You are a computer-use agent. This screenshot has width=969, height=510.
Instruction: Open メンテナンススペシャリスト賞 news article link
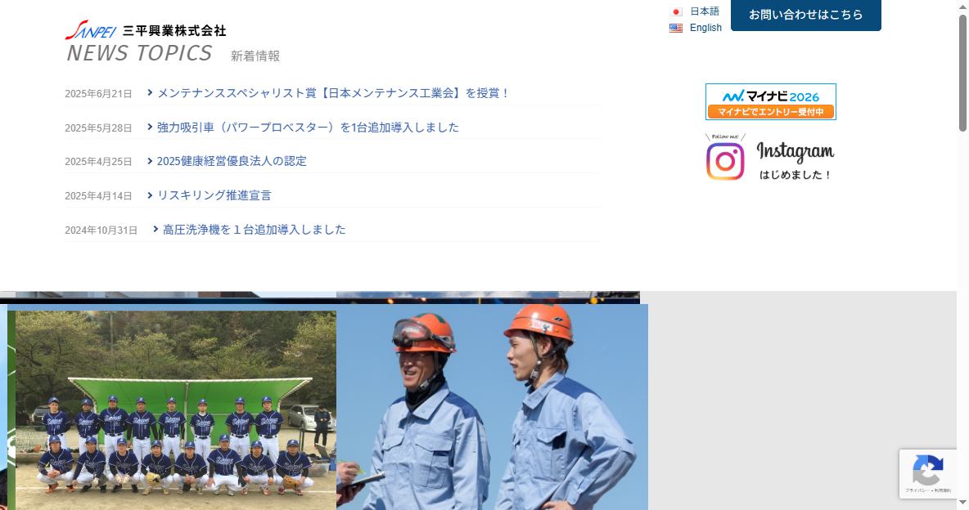pyautogui.click(x=333, y=93)
